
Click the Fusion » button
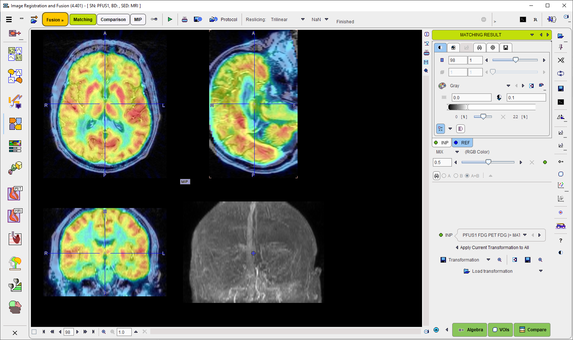55,20
